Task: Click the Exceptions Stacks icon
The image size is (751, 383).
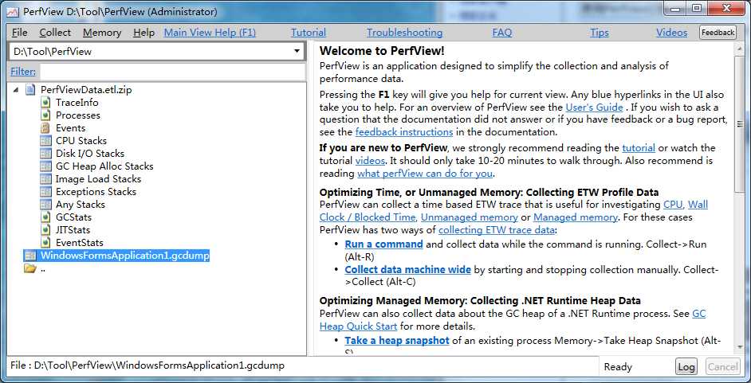Action: click(45, 192)
